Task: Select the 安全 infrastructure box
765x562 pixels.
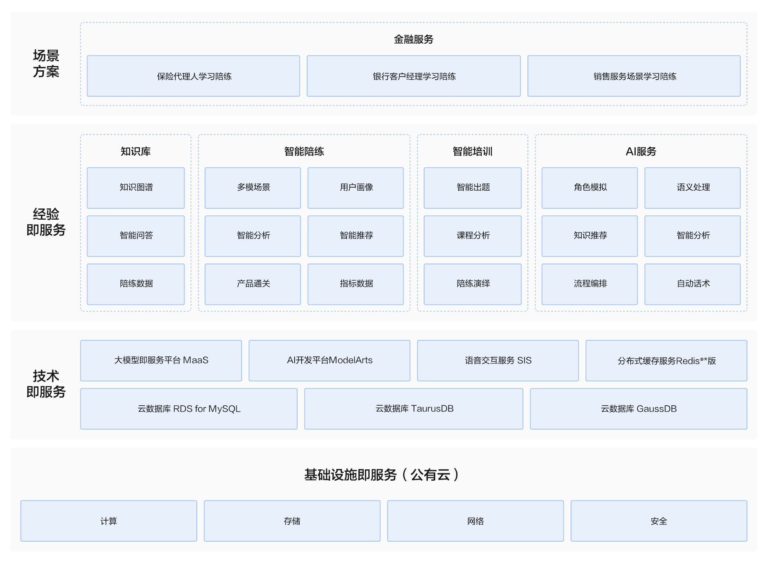Action: [659, 521]
